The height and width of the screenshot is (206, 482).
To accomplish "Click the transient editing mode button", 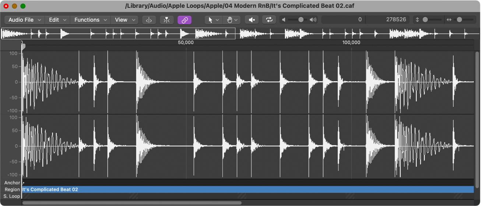I will [167, 20].
